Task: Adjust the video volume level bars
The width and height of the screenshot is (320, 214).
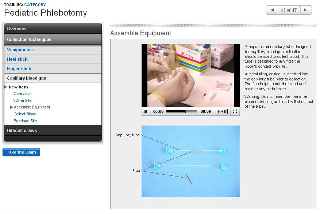Action: coord(224,111)
